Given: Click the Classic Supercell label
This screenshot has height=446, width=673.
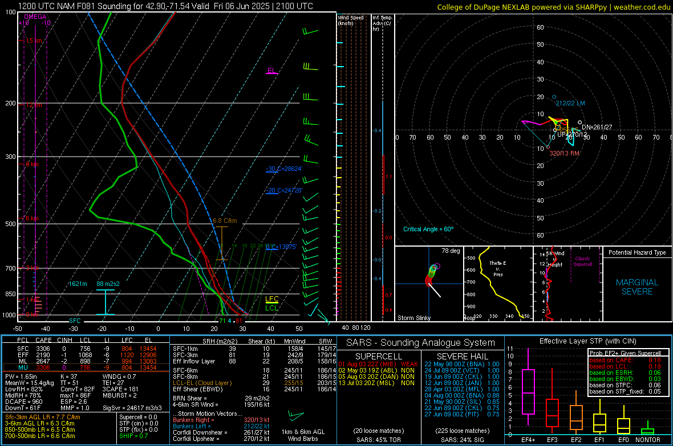Looking at the screenshot, I should click(582, 261).
